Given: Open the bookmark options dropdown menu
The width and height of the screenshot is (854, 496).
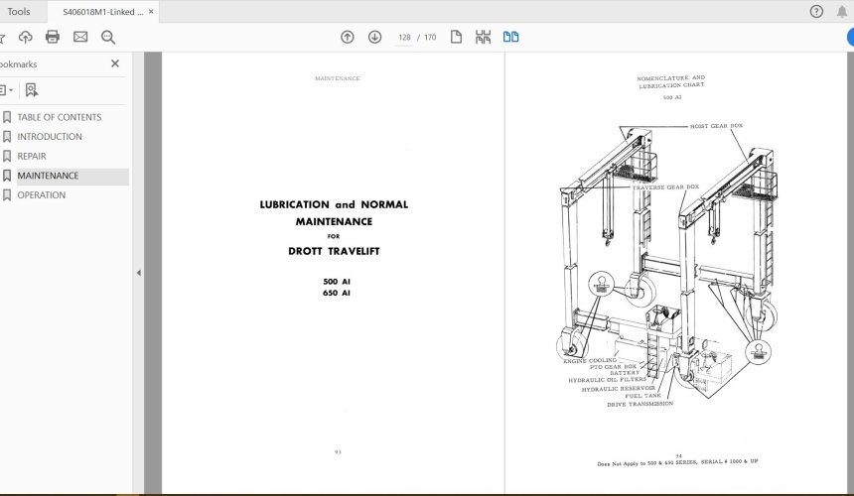Looking at the screenshot, I should click(6, 89).
